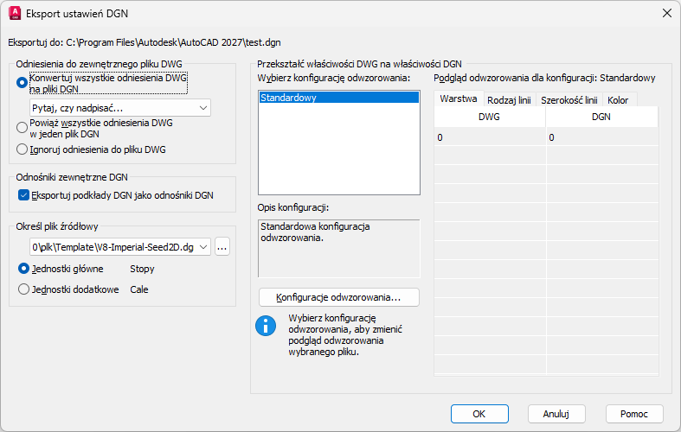
Task: Select Ignoruj odniesienia do pliku DWG option
Action: [22, 149]
